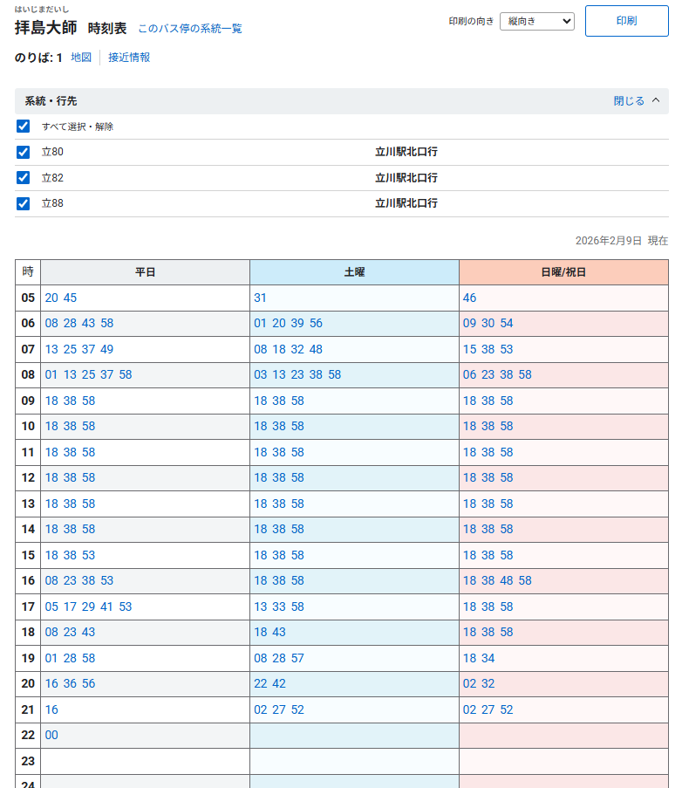Open the 地図 map link
Viewport: 682px width, 788px height.
(x=81, y=58)
